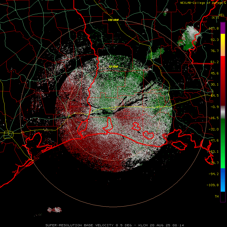
Task: Click the -109.8 scale value
Action: [213, 185]
